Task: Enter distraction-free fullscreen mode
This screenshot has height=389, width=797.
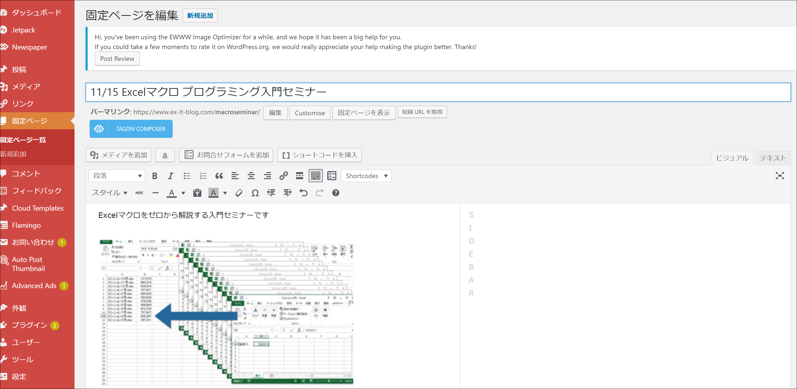Action: pos(780,176)
